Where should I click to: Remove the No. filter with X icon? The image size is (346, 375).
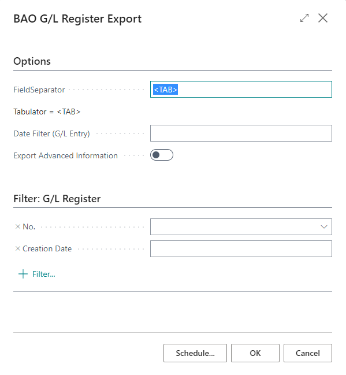18,227
